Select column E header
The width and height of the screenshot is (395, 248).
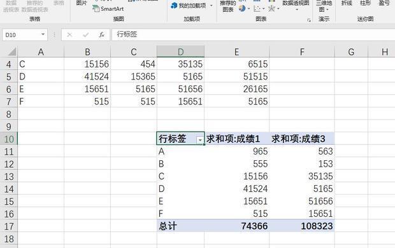(x=236, y=52)
